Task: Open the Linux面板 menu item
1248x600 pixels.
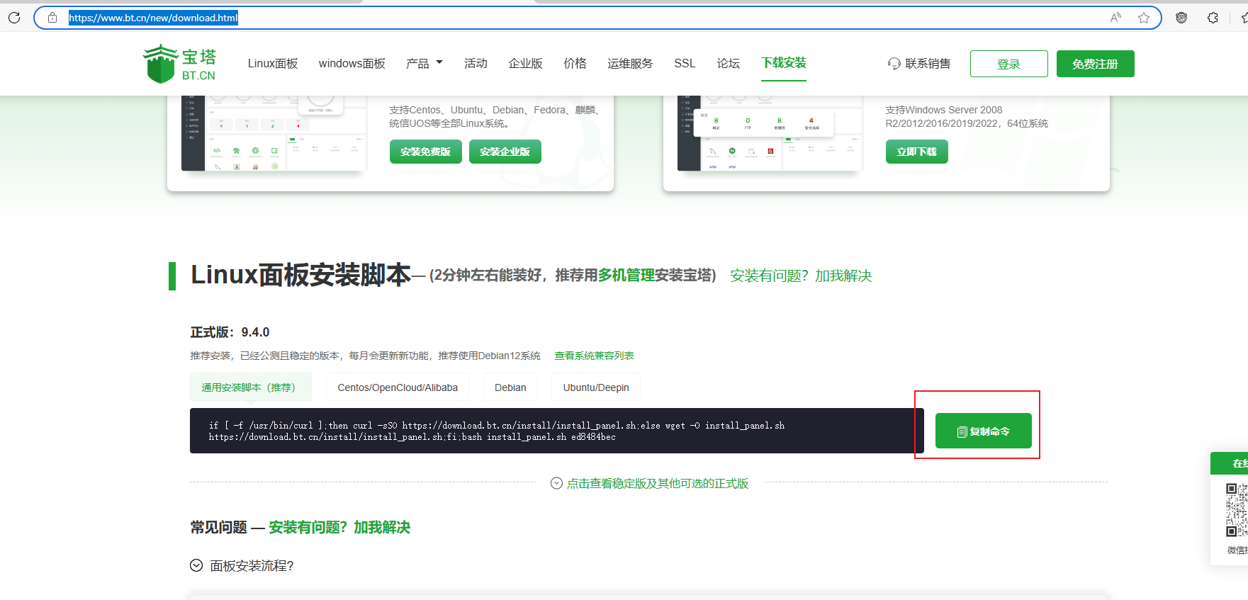Action: coord(273,64)
